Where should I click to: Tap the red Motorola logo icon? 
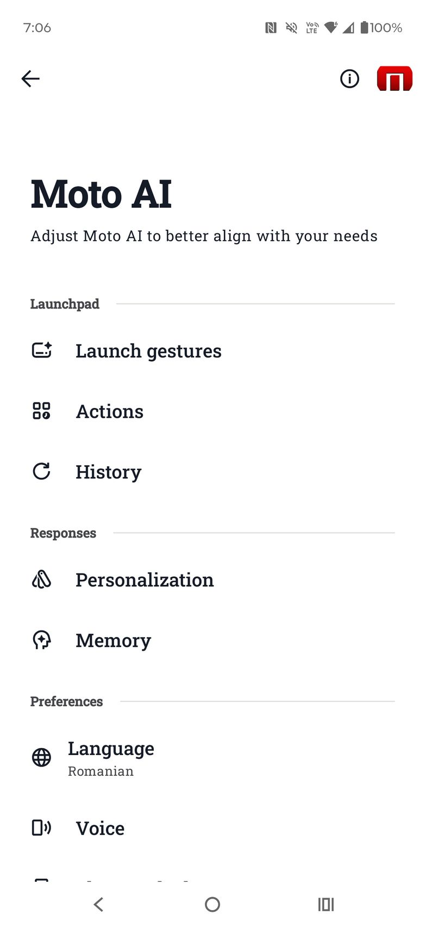[395, 79]
